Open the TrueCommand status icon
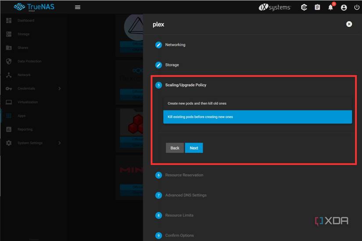Screen dimensions: 362x241 [304, 7]
